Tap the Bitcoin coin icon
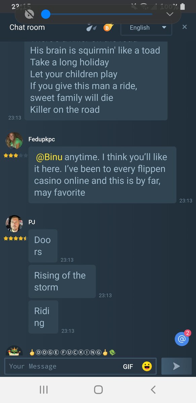196x403 pixels. (x=108, y=28)
